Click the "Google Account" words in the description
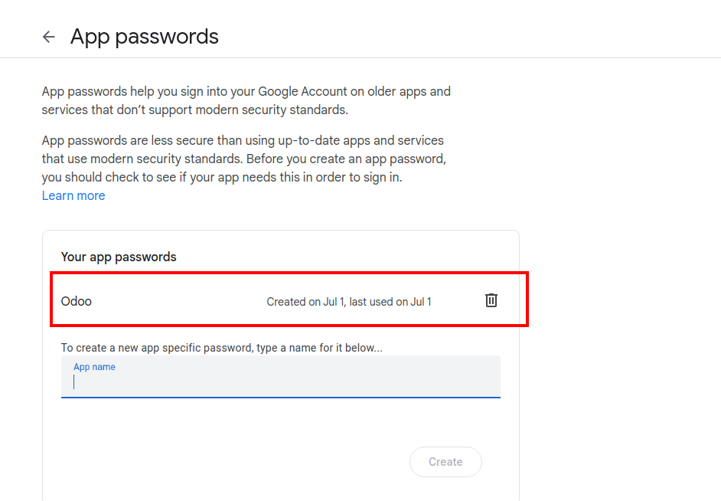The image size is (721, 501). pos(303,92)
